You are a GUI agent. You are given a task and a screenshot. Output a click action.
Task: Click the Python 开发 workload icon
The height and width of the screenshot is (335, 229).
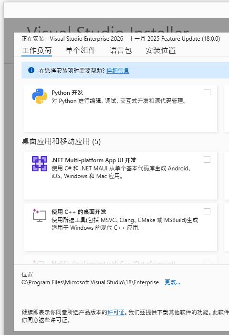pyautogui.click(x=40, y=96)
